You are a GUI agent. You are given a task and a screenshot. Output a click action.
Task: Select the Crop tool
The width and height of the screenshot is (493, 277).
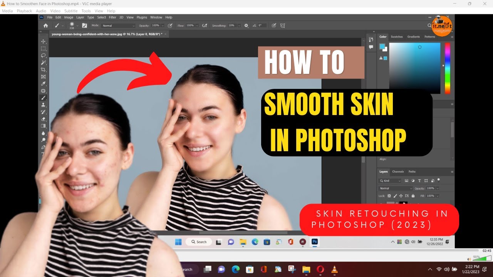click(x=43, y=70)
